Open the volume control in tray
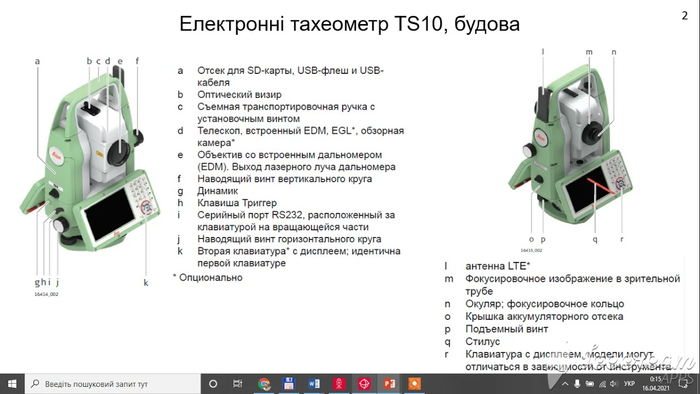The width and height of the screenshot is (700, 394). (614, 384)
